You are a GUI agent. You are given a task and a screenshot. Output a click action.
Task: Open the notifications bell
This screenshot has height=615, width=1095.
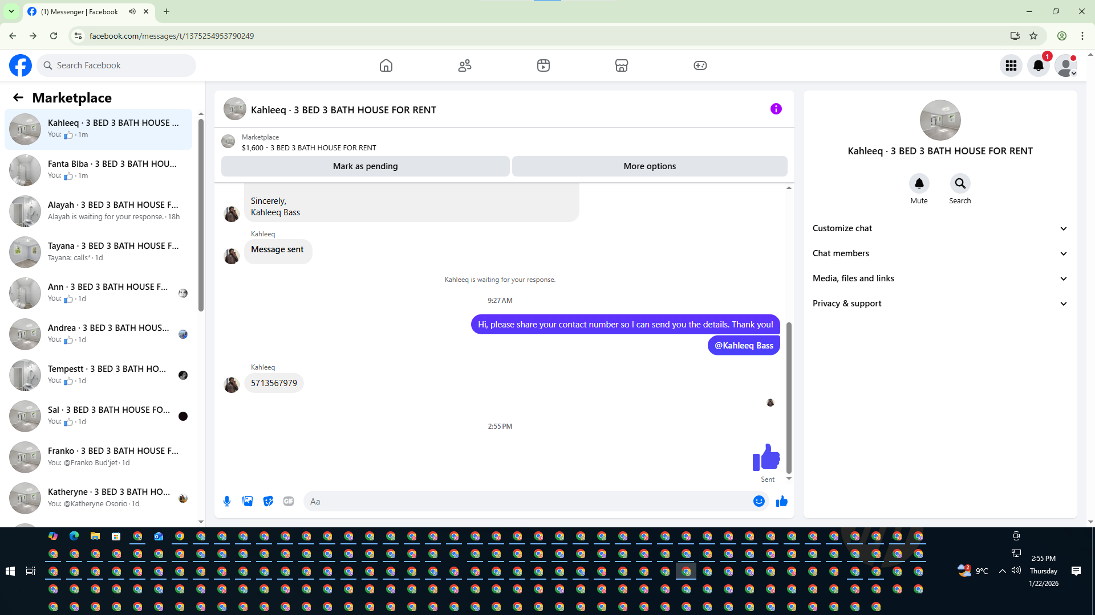pyautogui.click(x=1039, y=65)
